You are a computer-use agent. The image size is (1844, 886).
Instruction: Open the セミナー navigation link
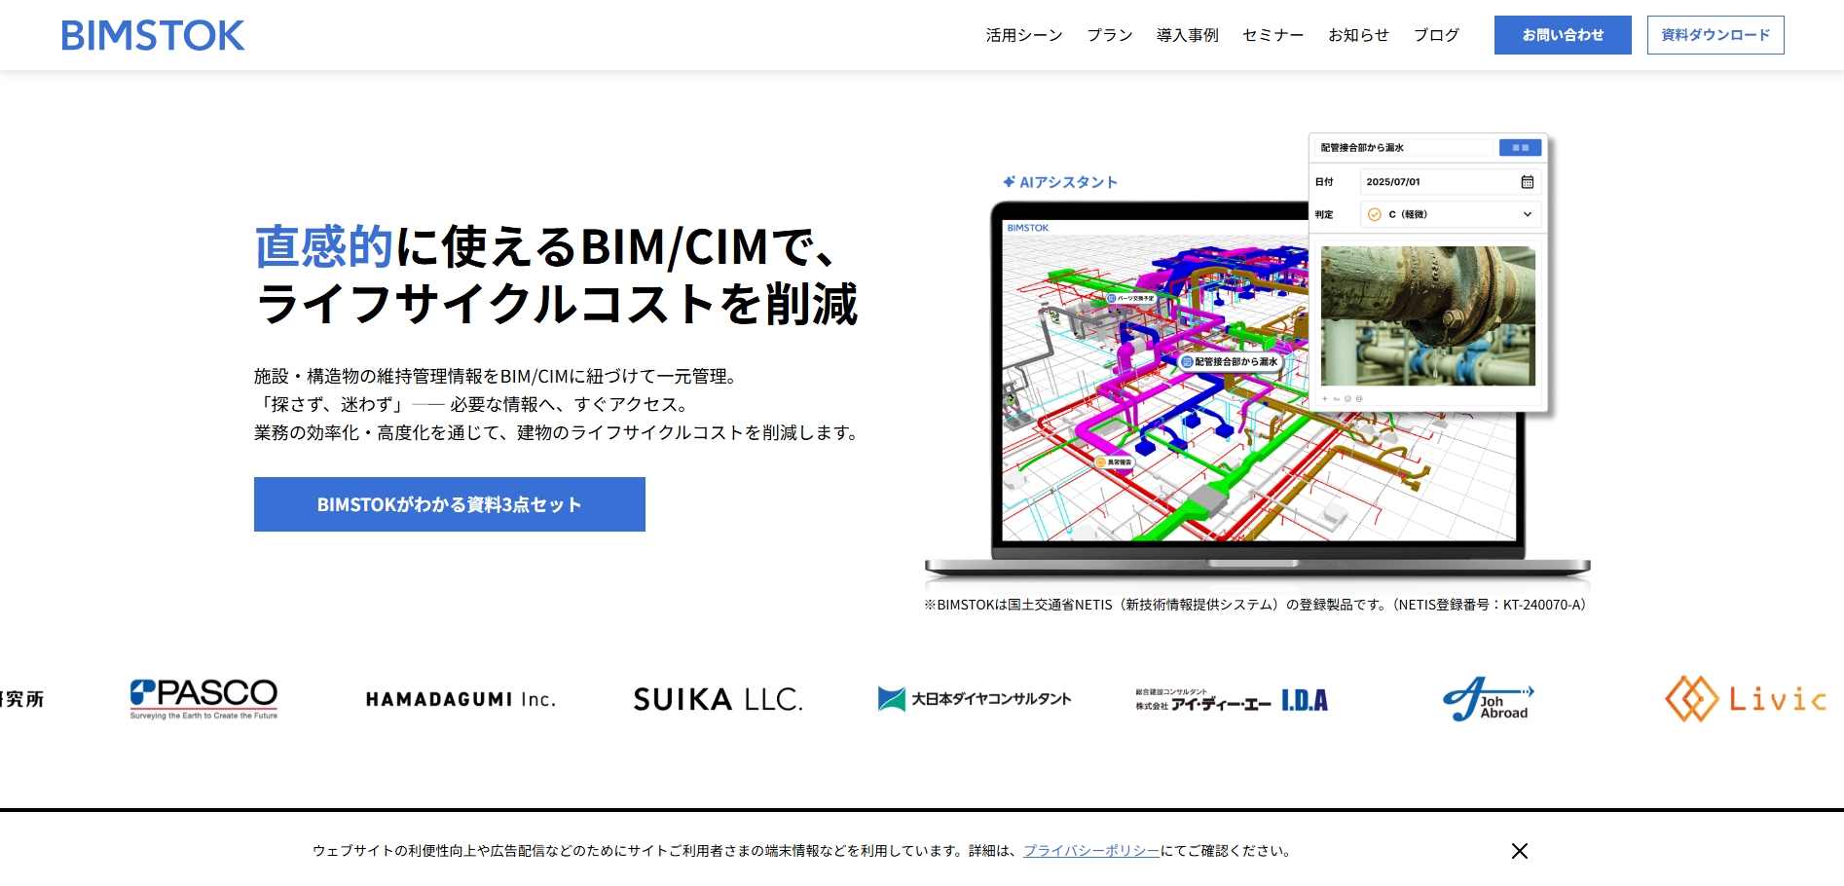pos(1273,35)
